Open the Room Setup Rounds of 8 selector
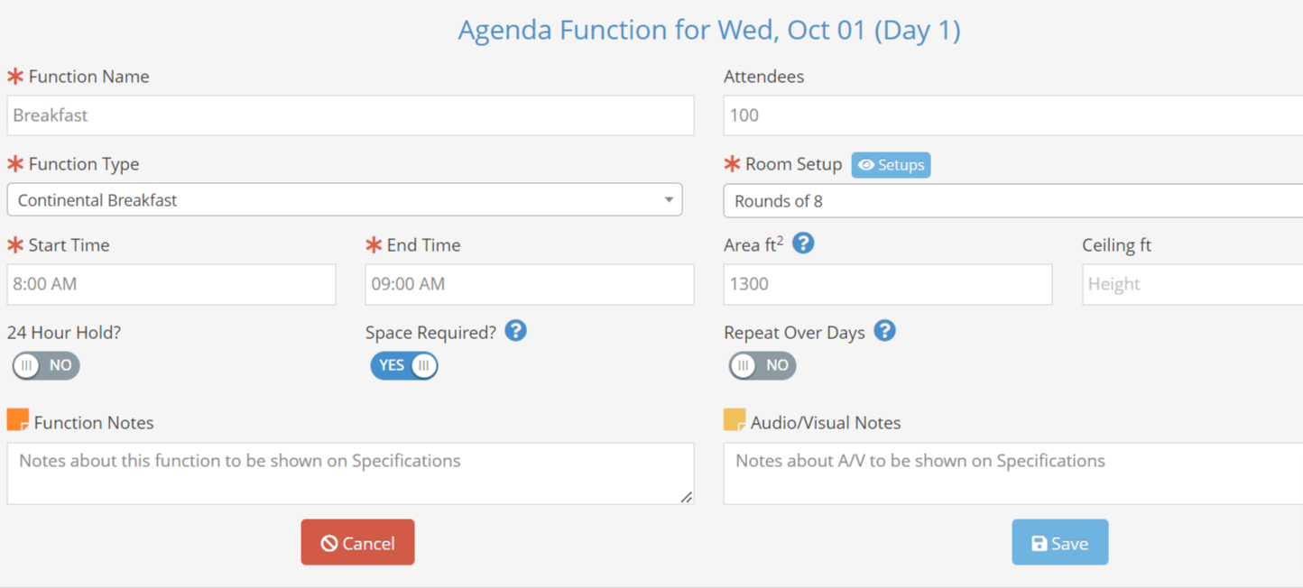This screenshot has width=1303, height=588. [x=1012, y=201]
